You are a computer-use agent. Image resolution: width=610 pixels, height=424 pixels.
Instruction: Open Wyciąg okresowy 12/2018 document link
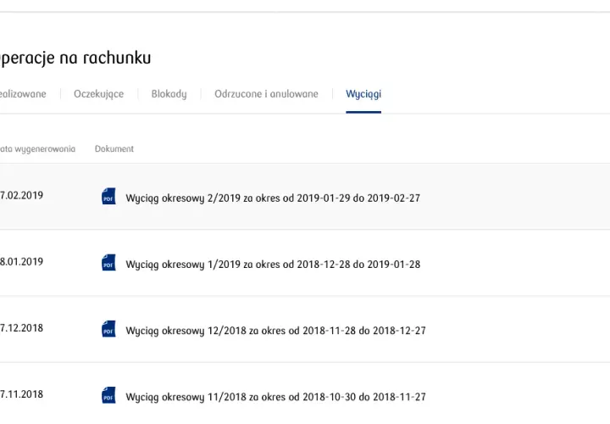click(275, 331)
